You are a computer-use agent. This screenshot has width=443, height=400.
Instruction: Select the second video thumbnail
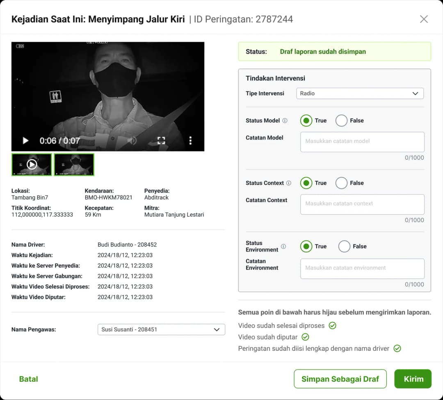74,165
